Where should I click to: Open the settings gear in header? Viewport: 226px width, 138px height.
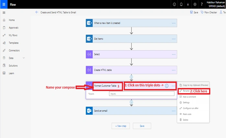(195, 5)
